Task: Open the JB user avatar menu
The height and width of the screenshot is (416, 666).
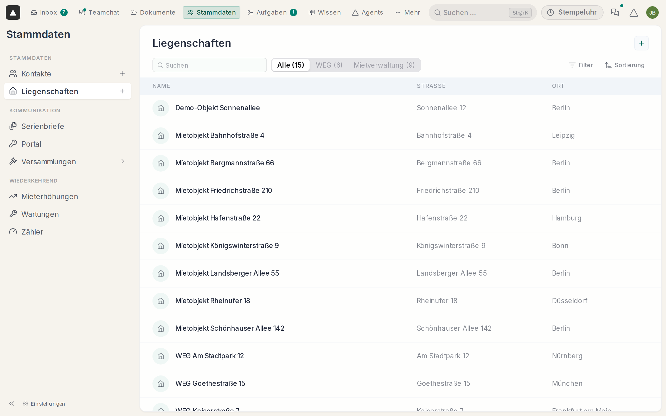Action: (x=652, y=12)
